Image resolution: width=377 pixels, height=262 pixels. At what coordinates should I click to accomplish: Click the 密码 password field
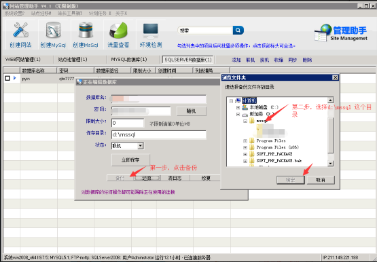point(141,111)
